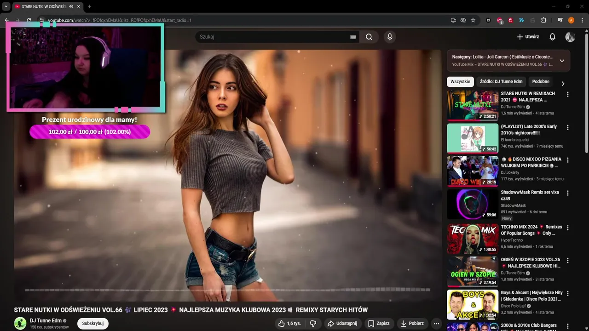Viewport: 589px width, 331px height.
Task: Open the ShadowwMask Remix set thumbnail
Action: pos(473,204)
